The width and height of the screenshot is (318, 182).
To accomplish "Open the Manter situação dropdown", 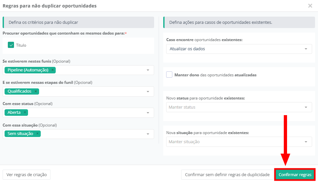I will tap(306, 142).
